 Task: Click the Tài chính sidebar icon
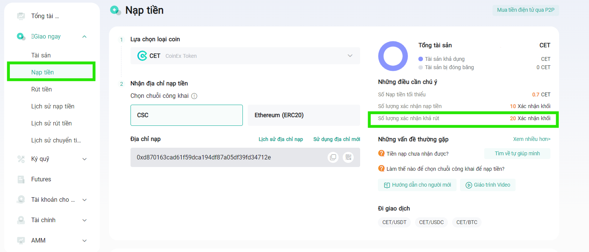point(21,220)
